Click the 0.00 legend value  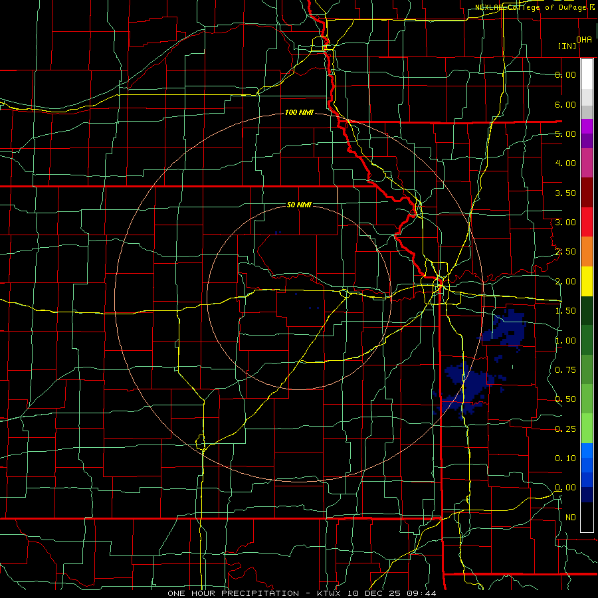tap(565, 488)
